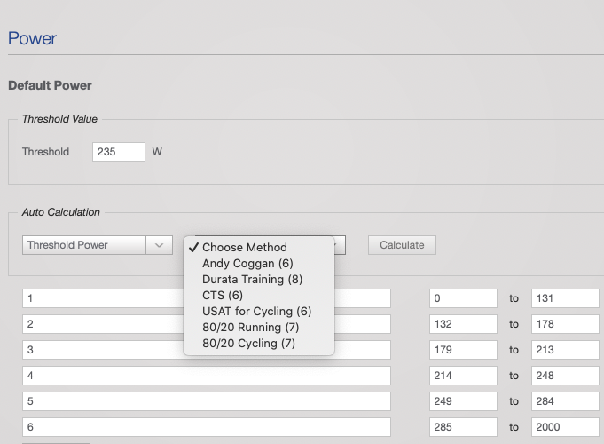This screenshot has width=604, height=444.
Task: Select Andy Coggan (6) method
Action: (247, 264)
